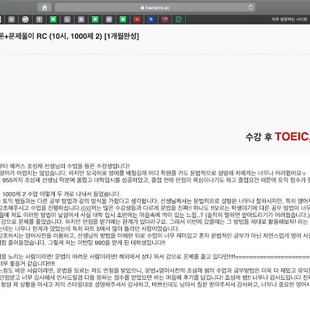The image size is (310, 310).
Task: Click the line mentioning 1000제 2 수업
Action: click(60, 194)
